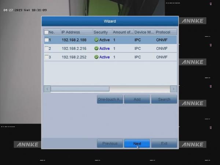Click the green Active icon for 192.168.2.216
220x165 pixels.
[96, 48]
